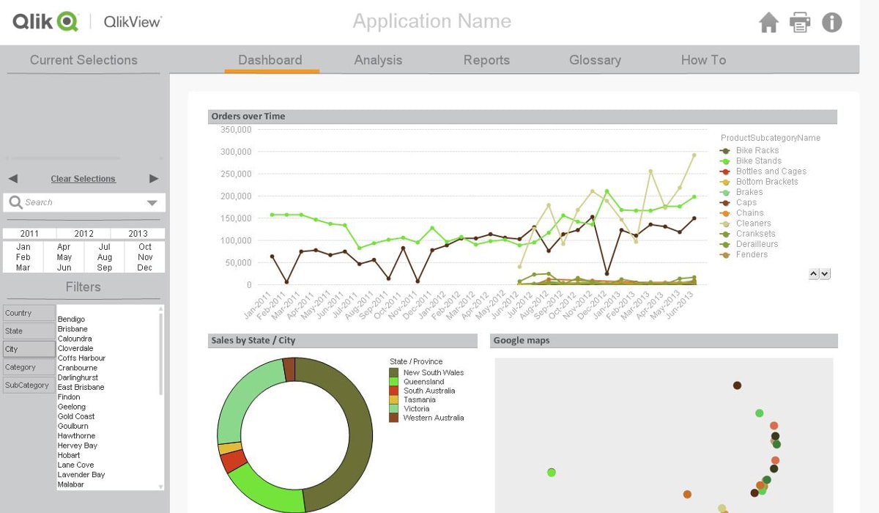Open the Print dialog via the printer icon
This screenshot has height=513, width=879.
point(800,23)
